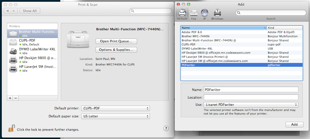Click the plus button to add printer
Viewport: 310px width, 139px height.
10,98
